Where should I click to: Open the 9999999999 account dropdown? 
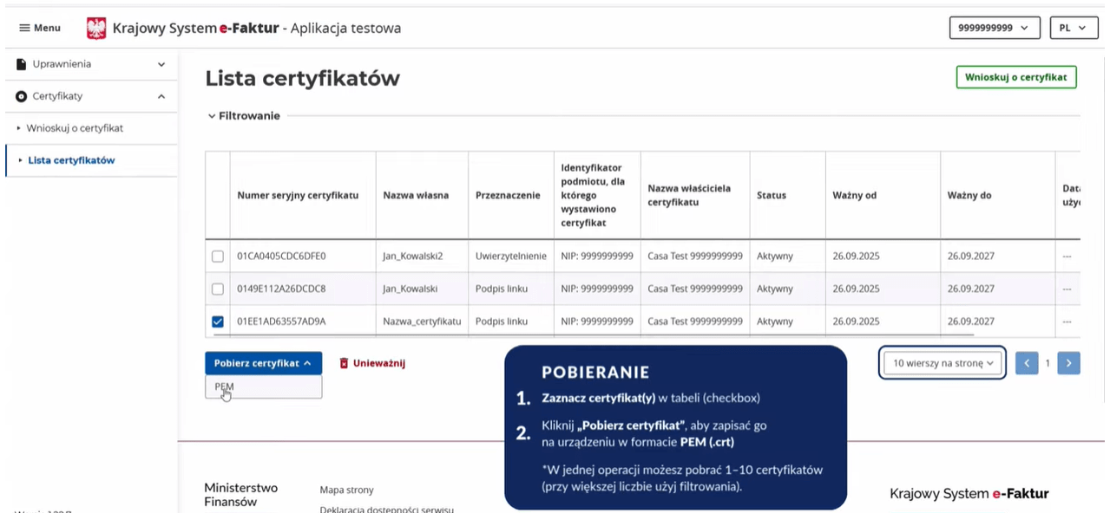pos(994,27)
